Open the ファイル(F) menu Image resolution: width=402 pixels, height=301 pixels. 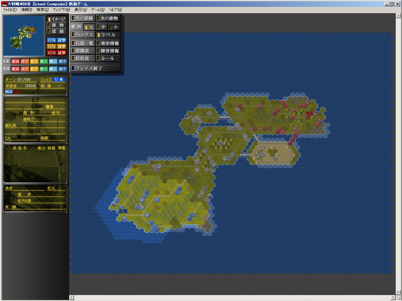click(10, 10)
